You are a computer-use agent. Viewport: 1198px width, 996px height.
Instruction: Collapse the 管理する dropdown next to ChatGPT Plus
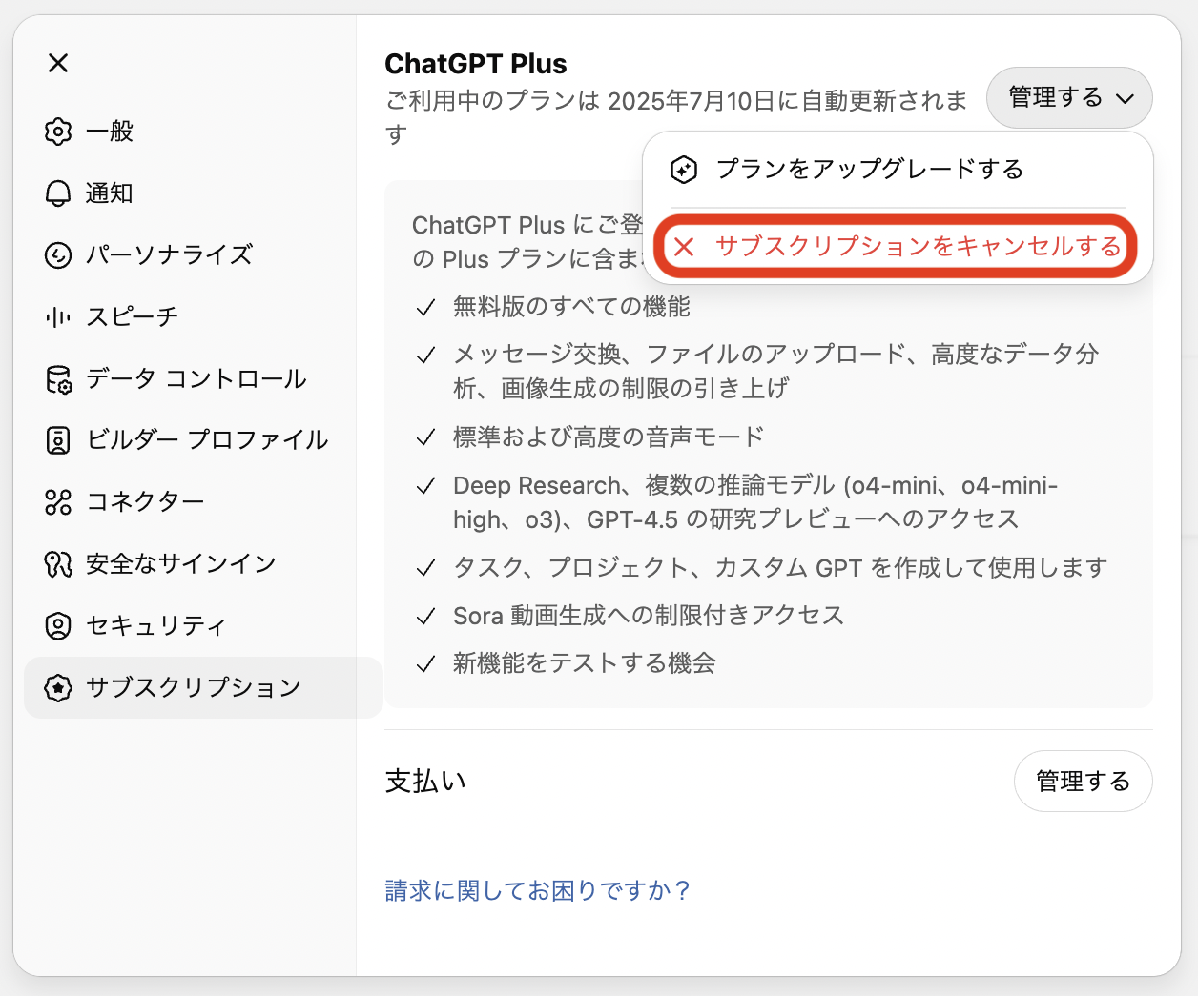[x=1069, y=97]
